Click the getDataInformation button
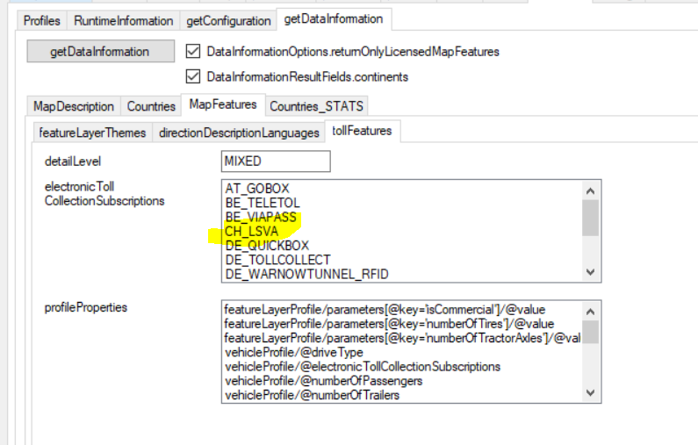Viewport: 698px width, 445px height. 99,52
